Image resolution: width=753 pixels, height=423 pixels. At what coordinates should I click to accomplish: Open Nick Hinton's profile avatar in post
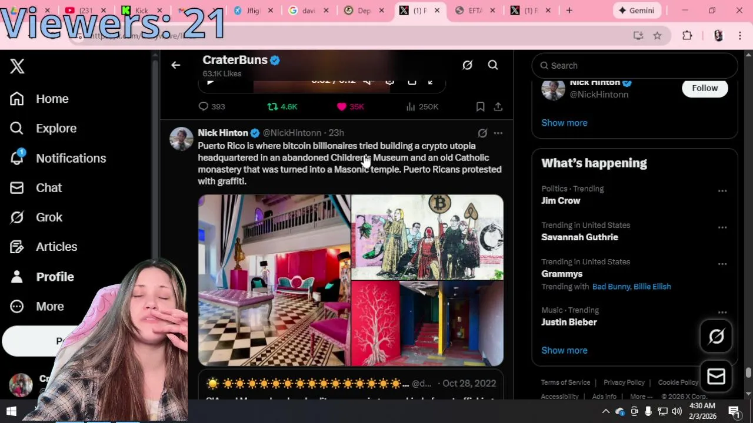click(181, 139)
